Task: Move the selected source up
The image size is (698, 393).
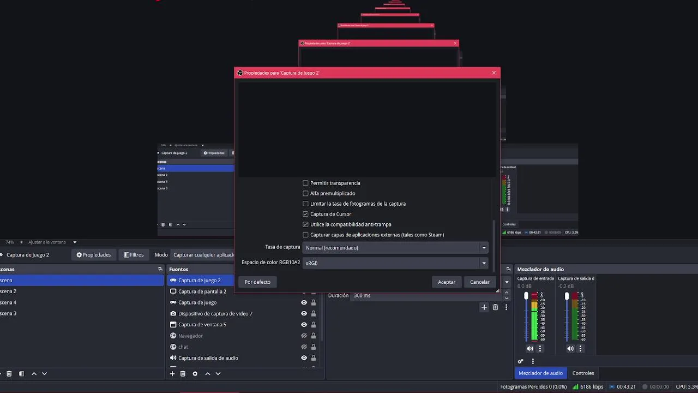Action: (x=207, y=374)
